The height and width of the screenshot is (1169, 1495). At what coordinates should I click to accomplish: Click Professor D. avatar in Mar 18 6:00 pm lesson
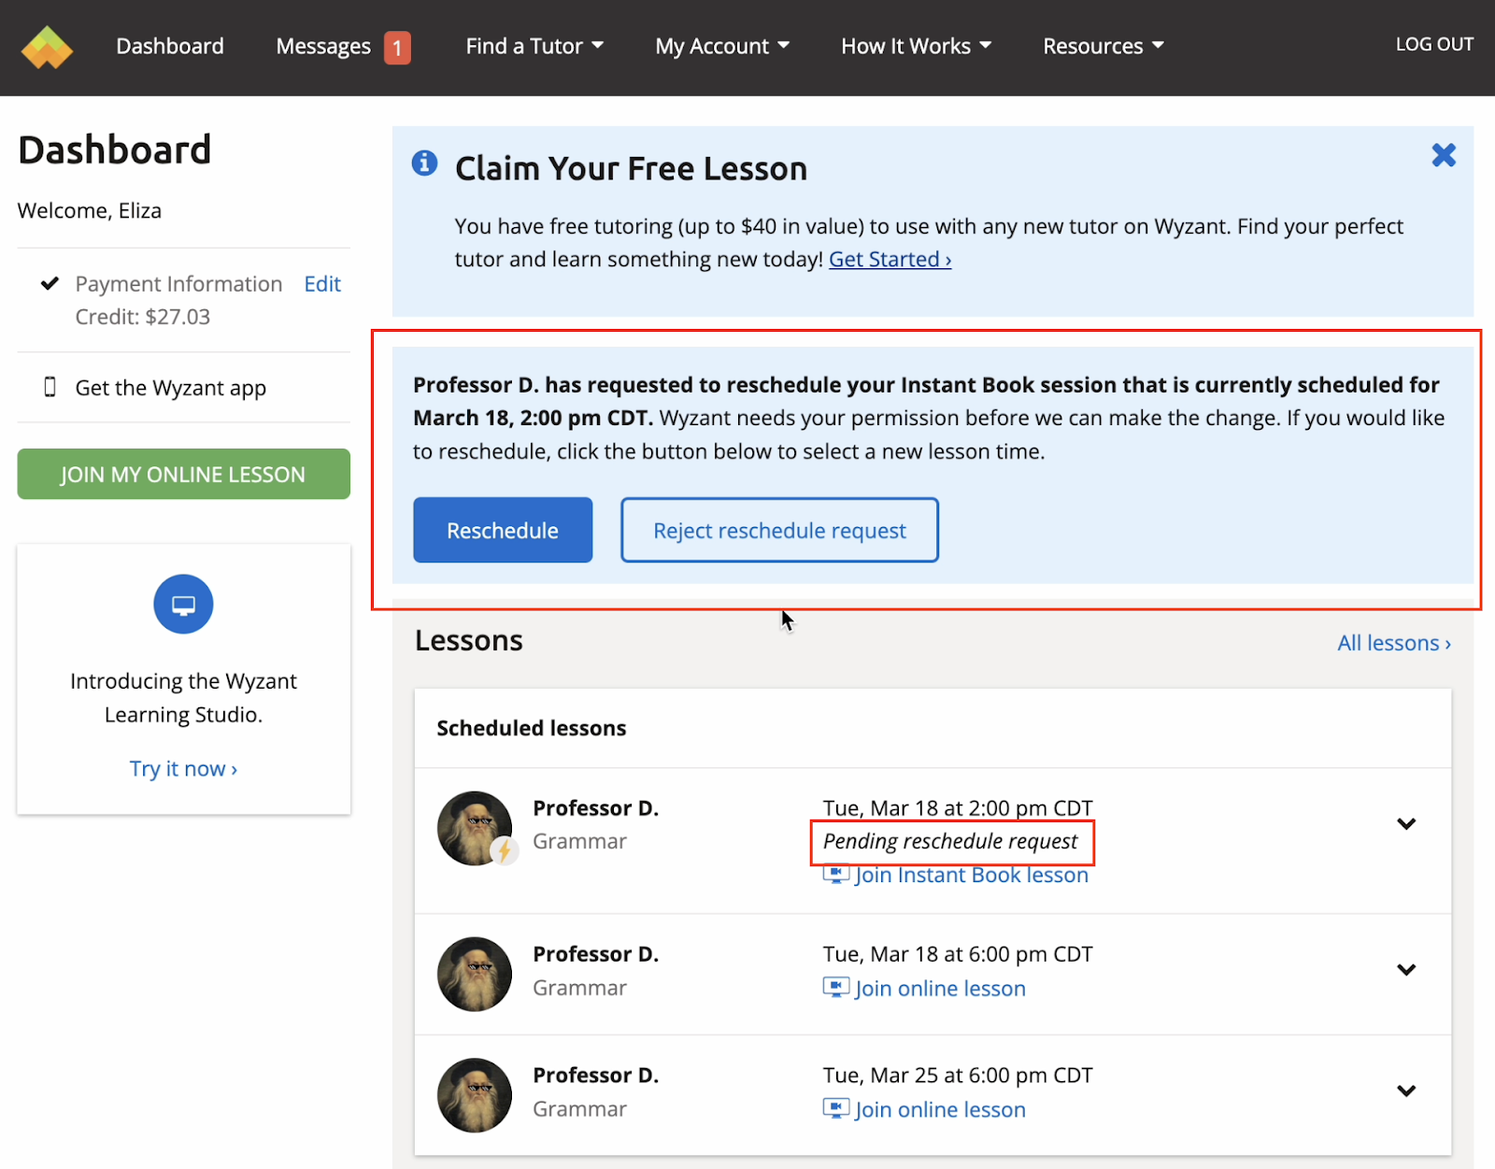click(475, 974)
